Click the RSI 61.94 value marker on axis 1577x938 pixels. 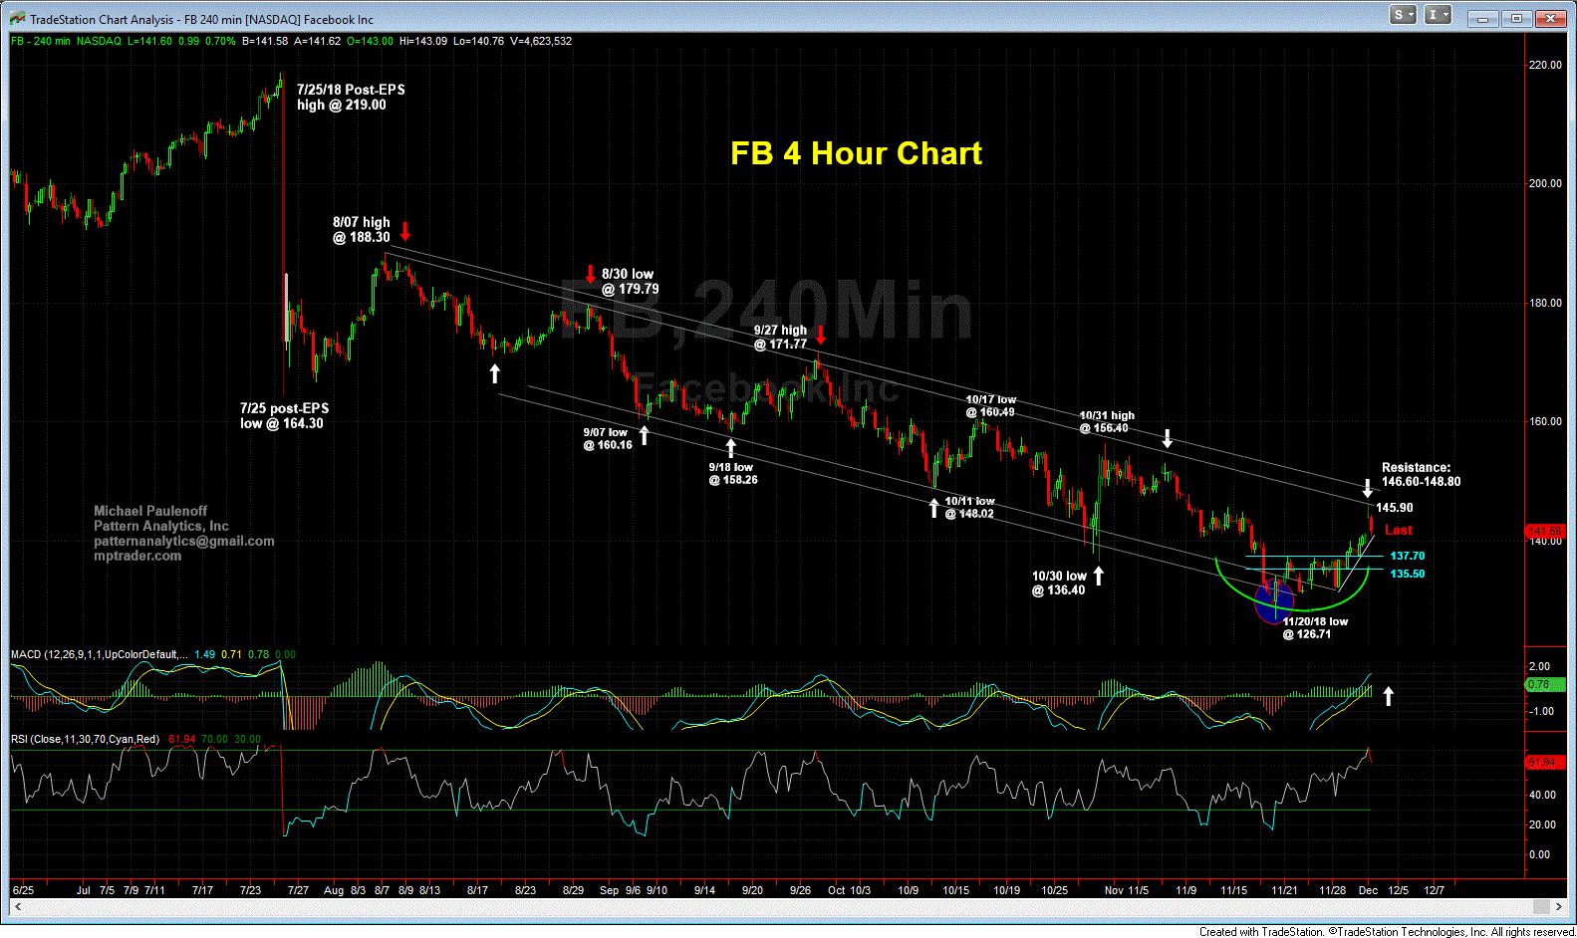click(x=1545, y=763)
